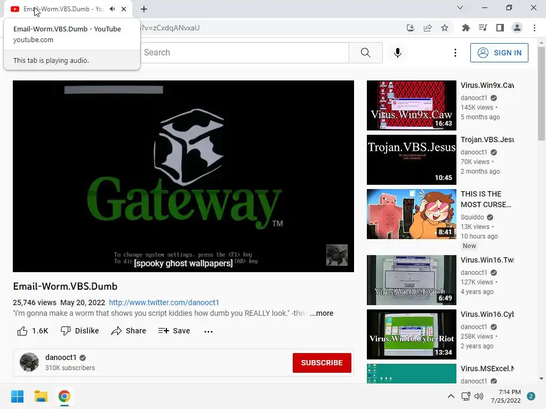546x409 pixels.
Task: Click the 310K subscribers text
Action: tap(70, 368)
